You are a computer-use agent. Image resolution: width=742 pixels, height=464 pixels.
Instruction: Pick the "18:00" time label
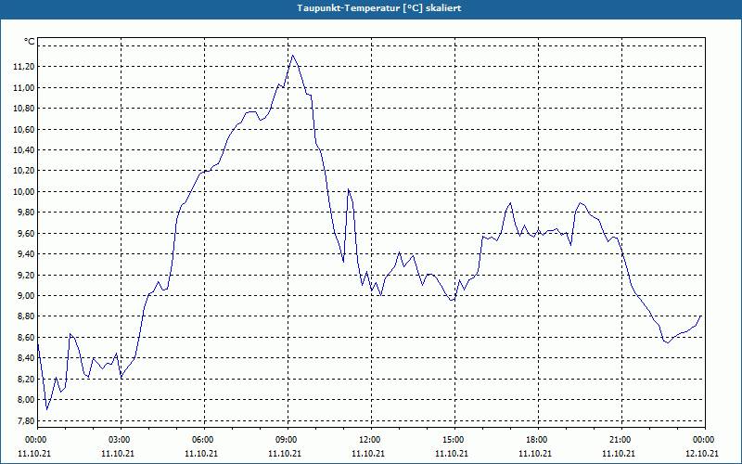pyautogui.click(x=536, y=440)
